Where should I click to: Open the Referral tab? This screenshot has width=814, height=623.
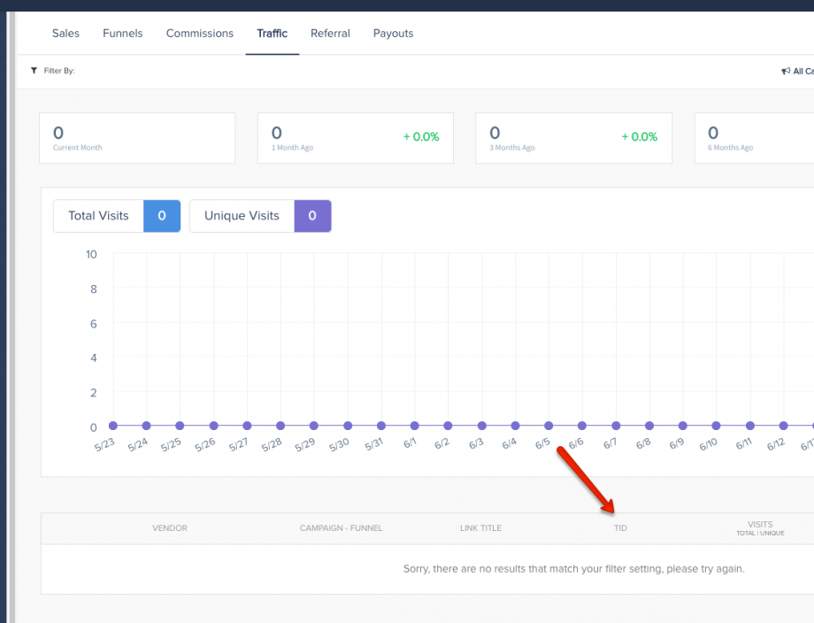[330, 34]
